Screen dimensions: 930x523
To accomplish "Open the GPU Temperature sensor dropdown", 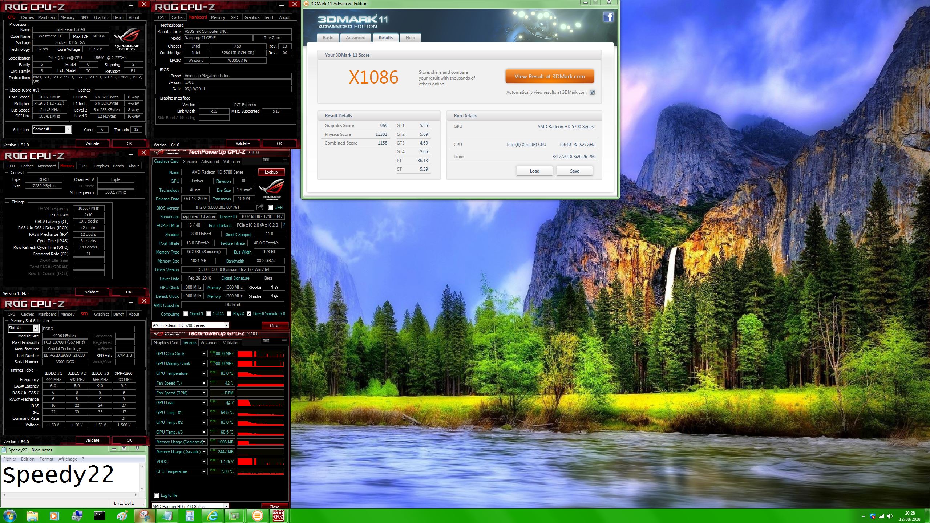I will [204, 373].
